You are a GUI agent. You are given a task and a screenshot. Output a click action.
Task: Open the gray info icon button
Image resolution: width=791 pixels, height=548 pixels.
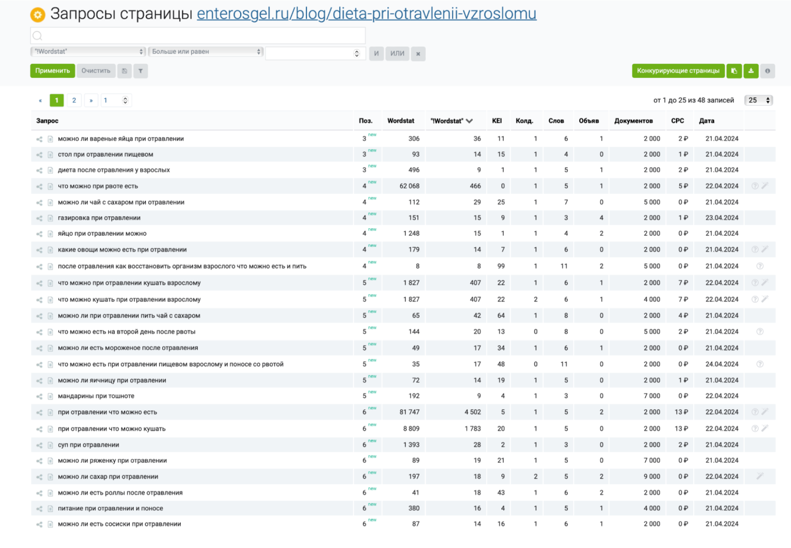pos(768,71)
